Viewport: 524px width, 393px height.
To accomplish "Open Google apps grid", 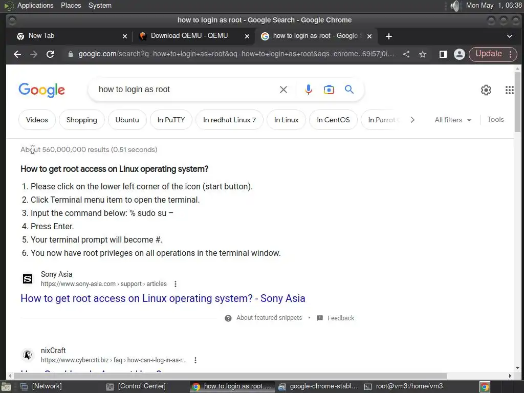I will pos(509,90).
